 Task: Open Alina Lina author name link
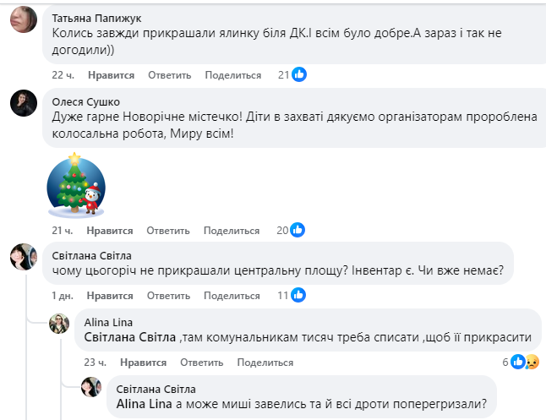click(108, 323)
